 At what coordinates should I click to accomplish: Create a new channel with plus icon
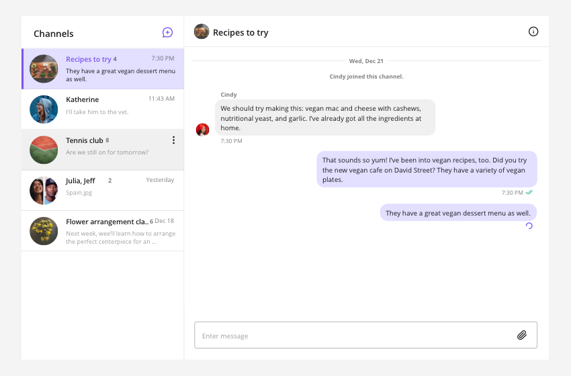(x=167, y=32)
